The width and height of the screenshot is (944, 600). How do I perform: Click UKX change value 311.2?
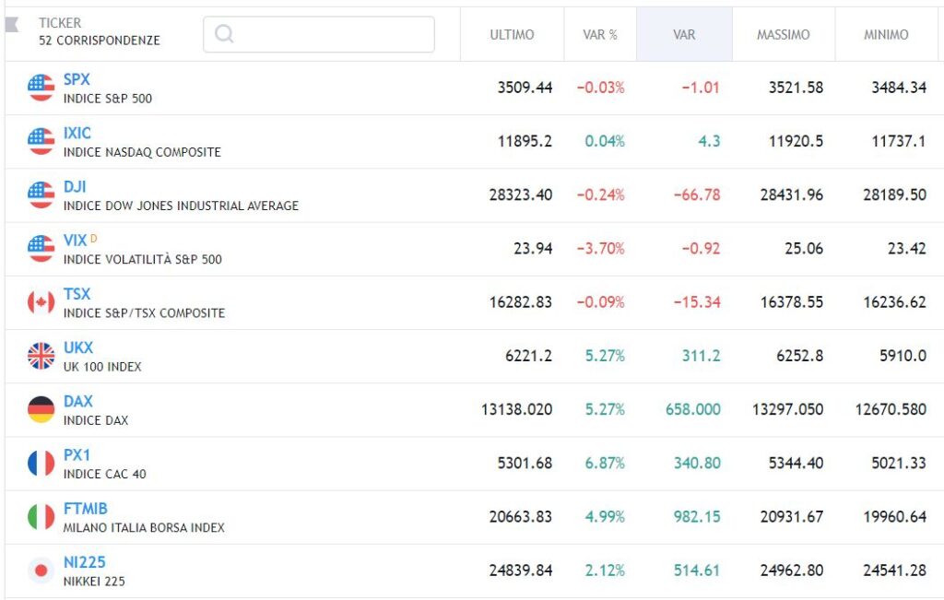(x=701, y=356)
